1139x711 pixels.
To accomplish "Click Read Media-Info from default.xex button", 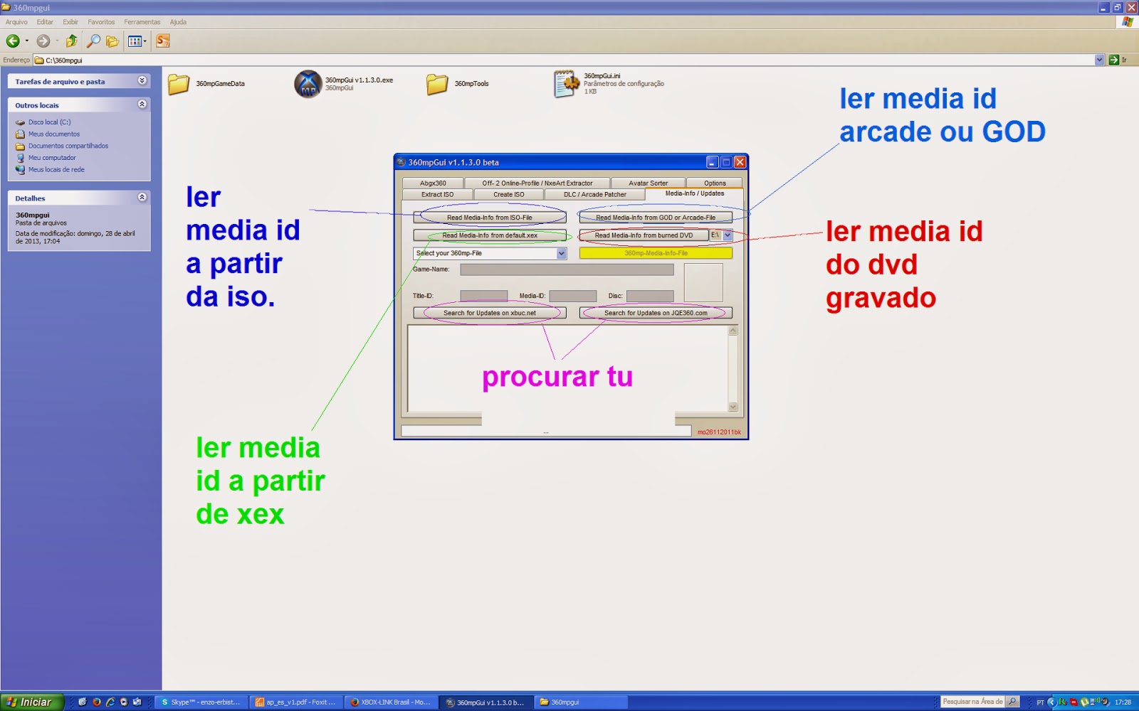I will 490,235.
